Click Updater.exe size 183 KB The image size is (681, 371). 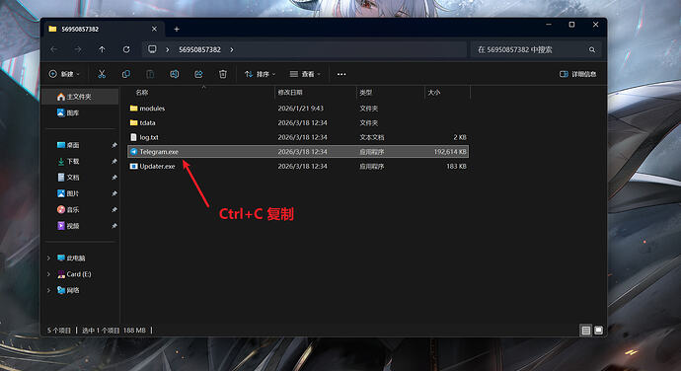[456, 166]
